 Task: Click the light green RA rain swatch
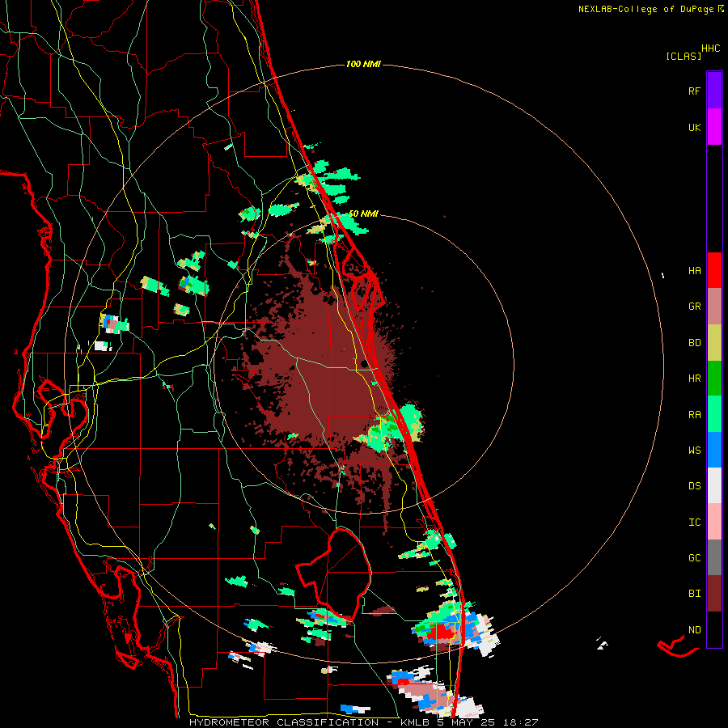tap(714, 414)
